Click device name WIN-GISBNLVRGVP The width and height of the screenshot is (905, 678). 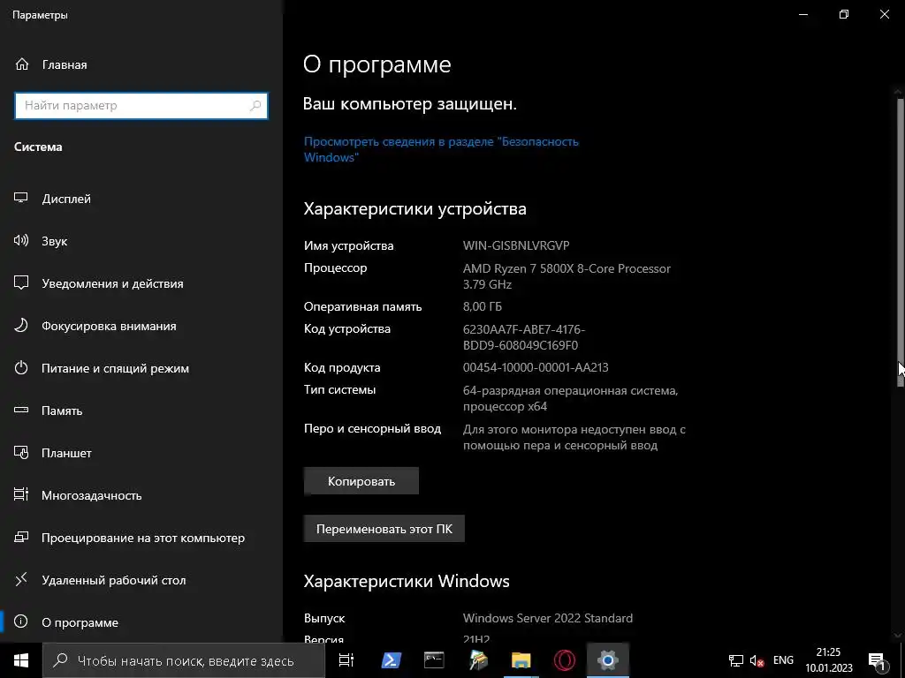[x=516, y=245]
